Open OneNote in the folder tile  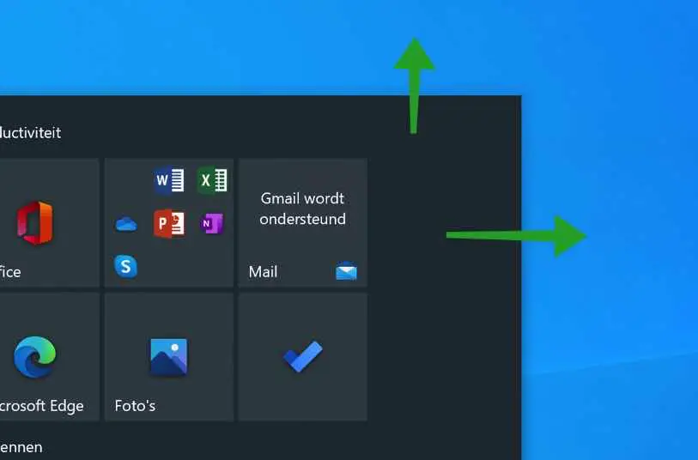click(x=212, y=223)
